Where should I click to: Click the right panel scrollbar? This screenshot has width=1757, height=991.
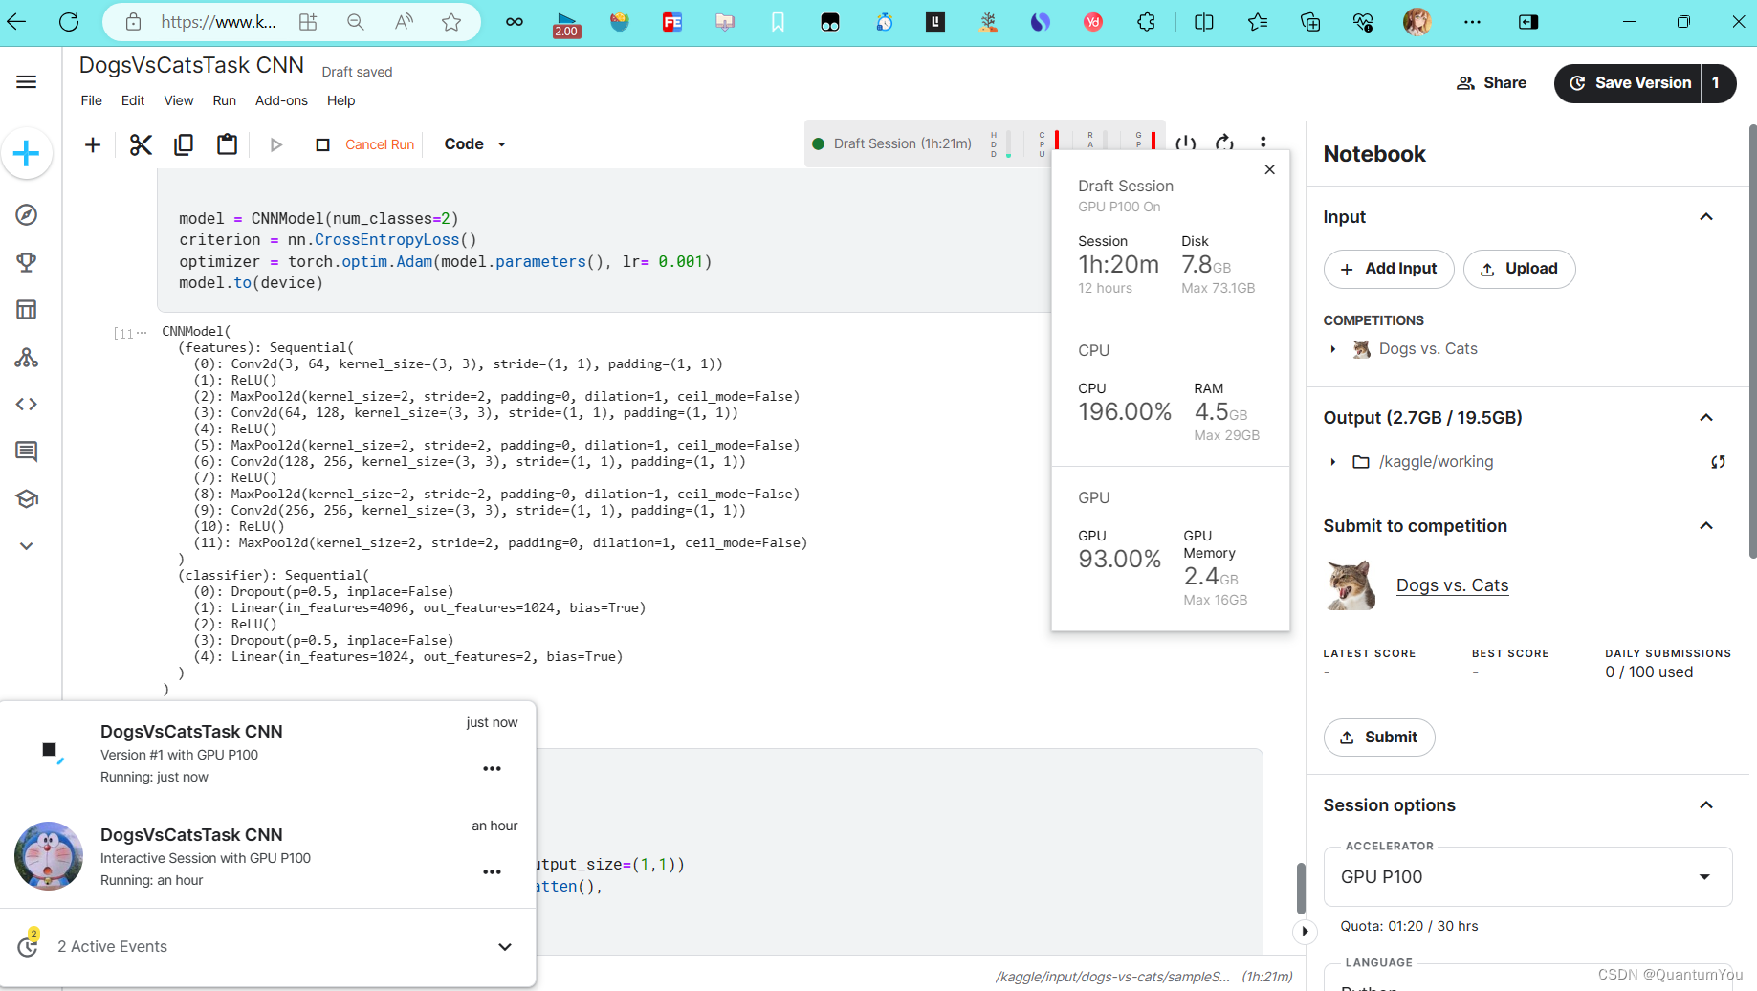click(1751, 341)
